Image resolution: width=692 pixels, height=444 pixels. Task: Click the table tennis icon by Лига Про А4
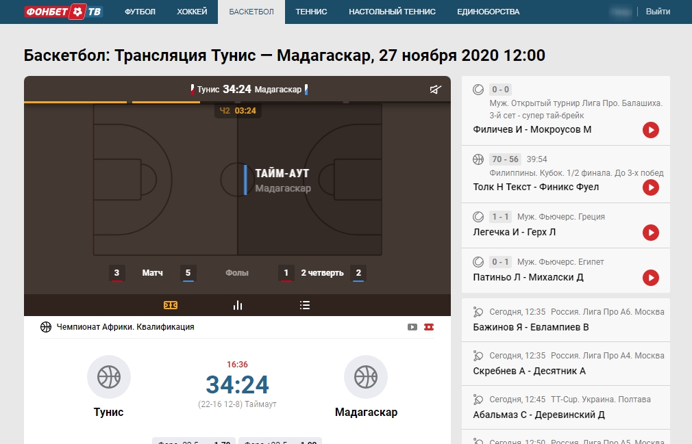tap(478, 356)
